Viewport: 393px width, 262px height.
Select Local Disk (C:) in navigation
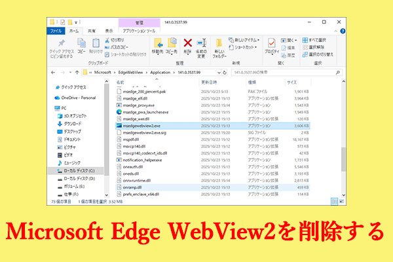tap(76, 171)
